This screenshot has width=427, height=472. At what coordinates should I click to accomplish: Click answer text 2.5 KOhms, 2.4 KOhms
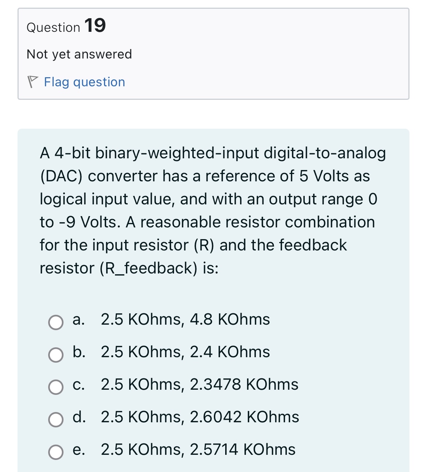(x=185, y=352)
